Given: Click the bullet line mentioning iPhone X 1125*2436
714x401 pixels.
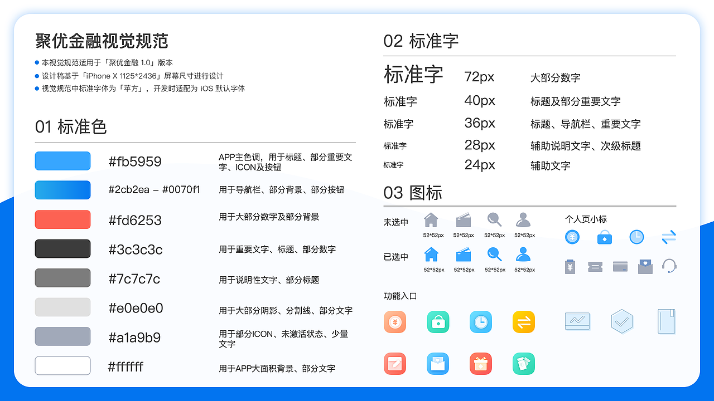Looking at the screenshot, I should pos(129,76).
